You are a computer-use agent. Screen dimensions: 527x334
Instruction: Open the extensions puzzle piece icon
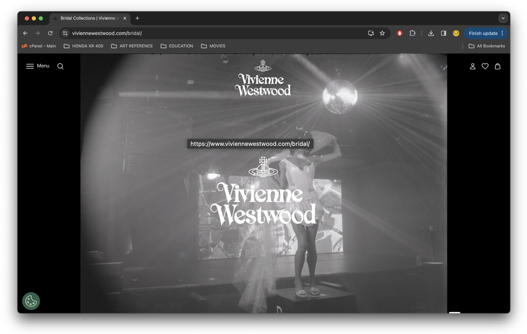[x=412, y=33]
